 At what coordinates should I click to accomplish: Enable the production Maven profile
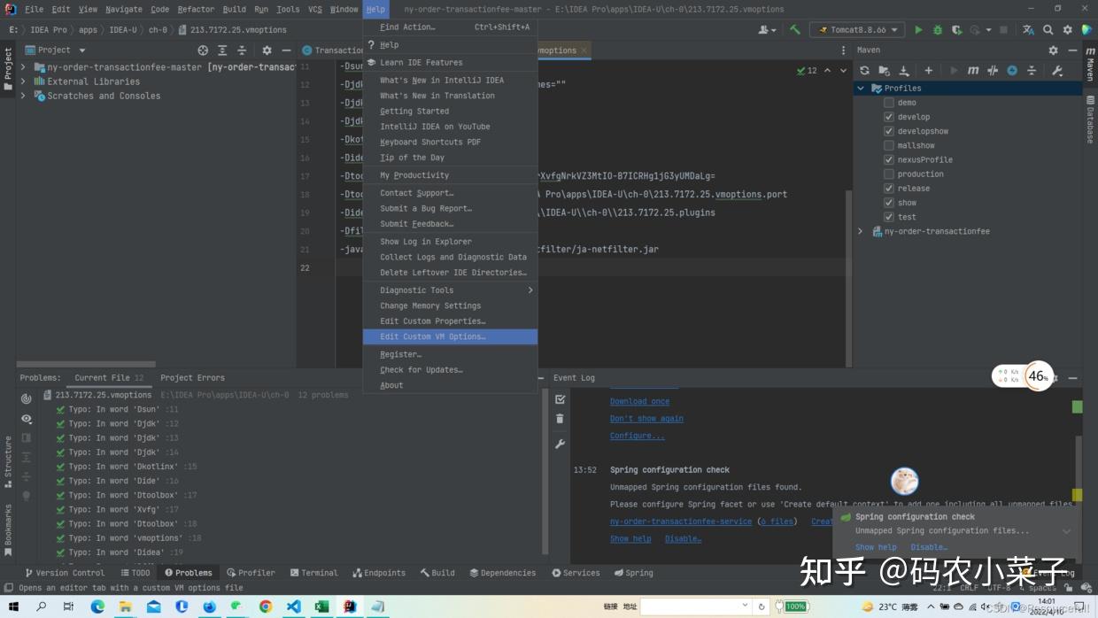click(x=888, y=174)
